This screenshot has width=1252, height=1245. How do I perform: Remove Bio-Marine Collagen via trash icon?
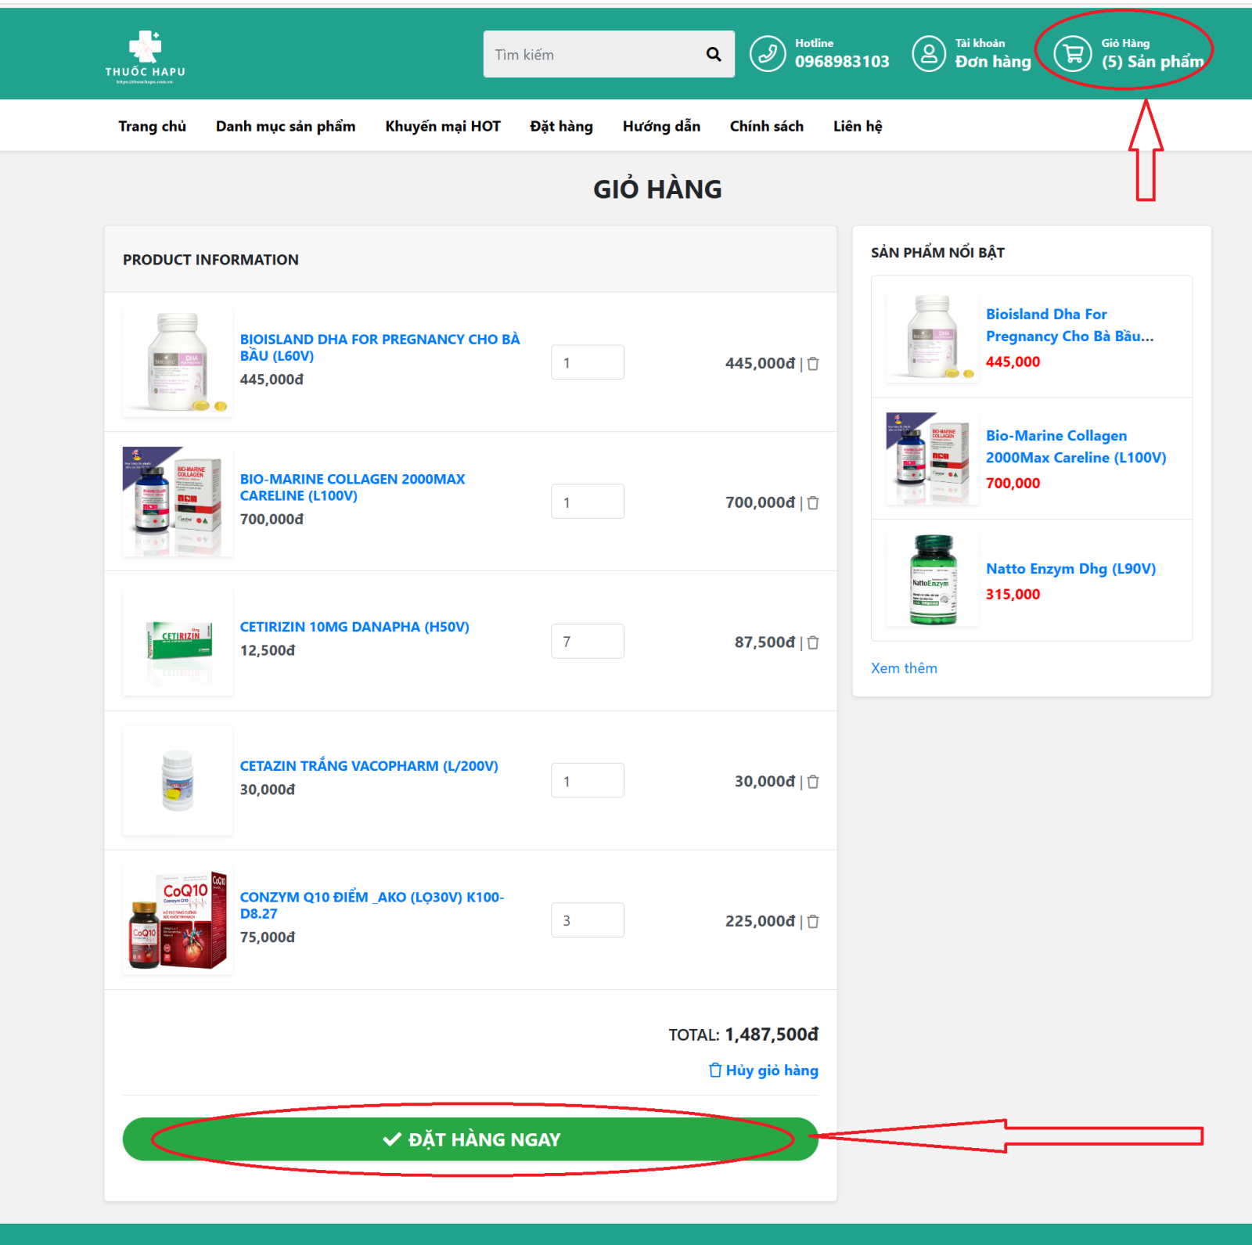tap(813, 503)
